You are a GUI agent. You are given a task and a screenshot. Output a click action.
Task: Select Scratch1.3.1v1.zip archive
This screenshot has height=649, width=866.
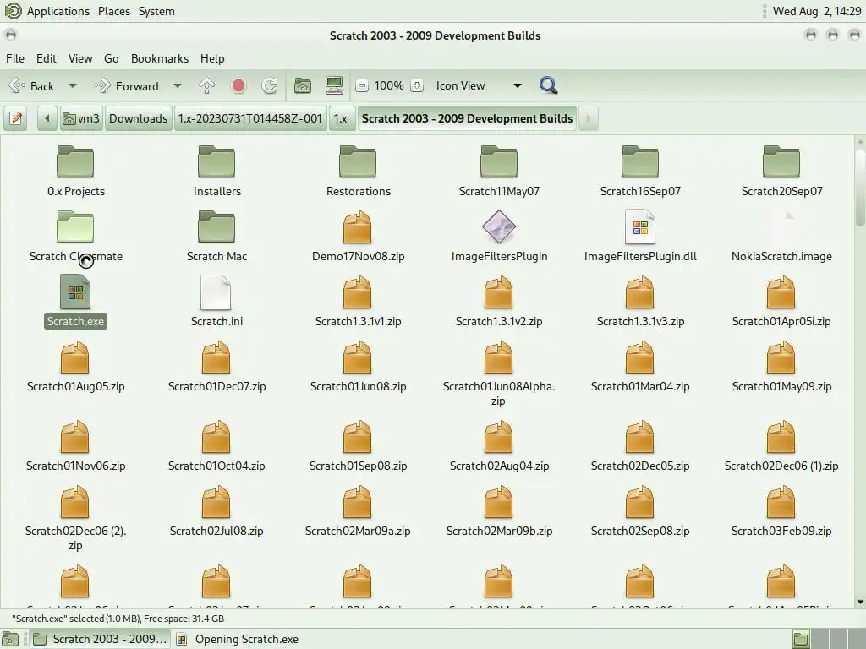coord(358,302)
